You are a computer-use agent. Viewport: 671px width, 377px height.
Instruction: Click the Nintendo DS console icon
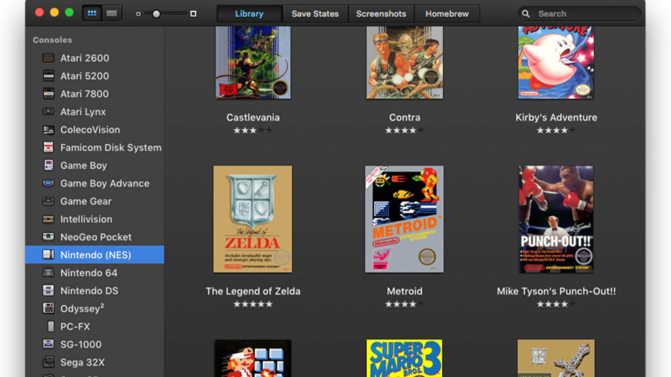tap(48, 291)
